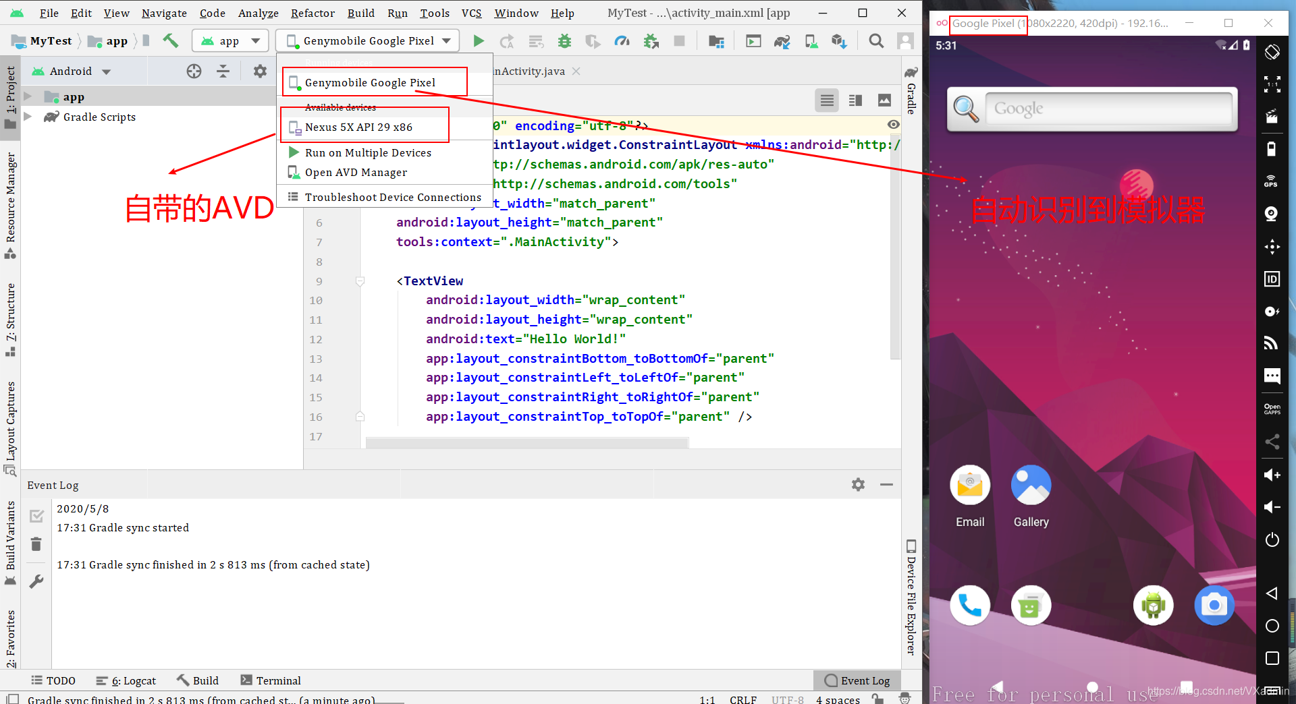The height and width of the screenshot is (704, 1296).
Task: Open Project panel settings gear
Action: coord(260,71)
